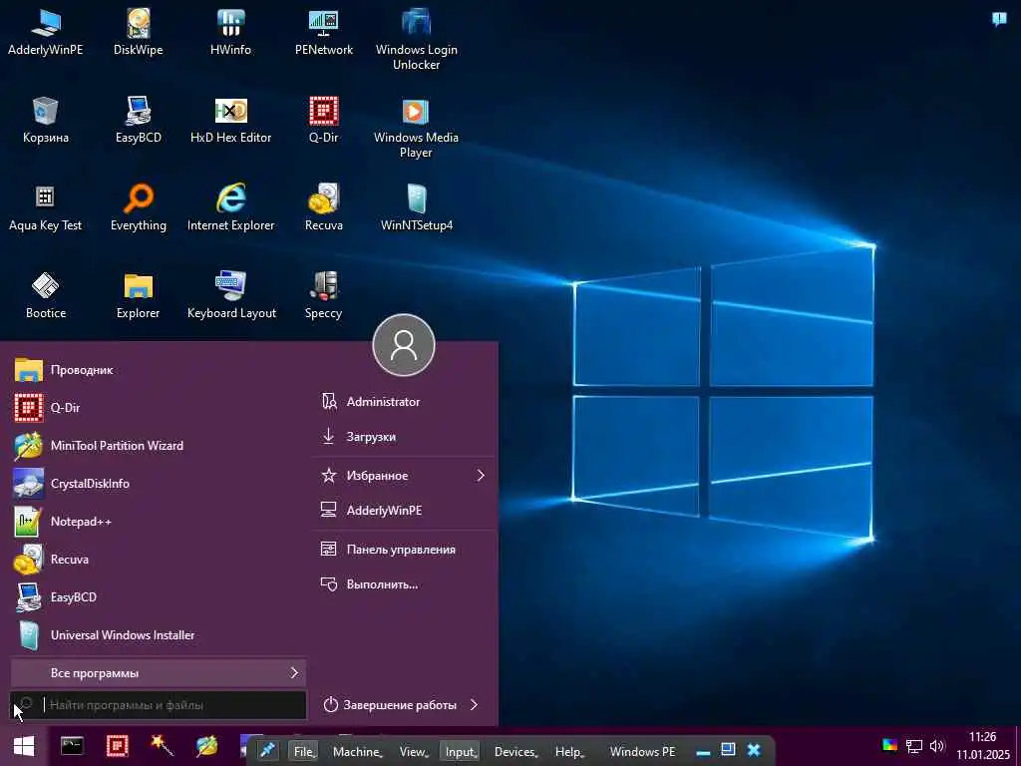This screenshot has width=1021, height=766.
Task: Select the Keyboard Layout desktop icon
Action: (231, 296)
